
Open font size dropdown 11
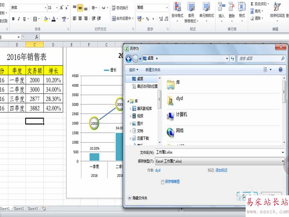57,8
